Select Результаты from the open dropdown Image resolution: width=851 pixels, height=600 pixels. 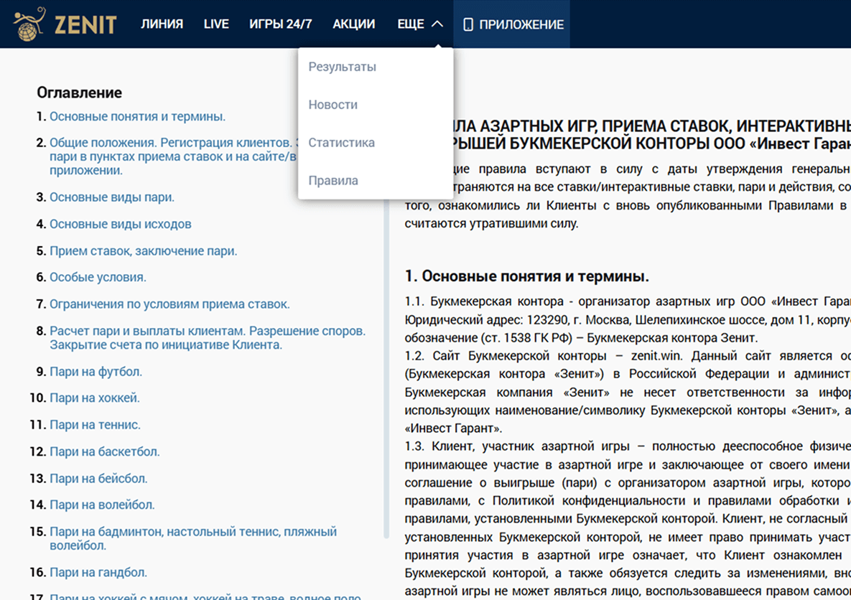click(342, 66)
